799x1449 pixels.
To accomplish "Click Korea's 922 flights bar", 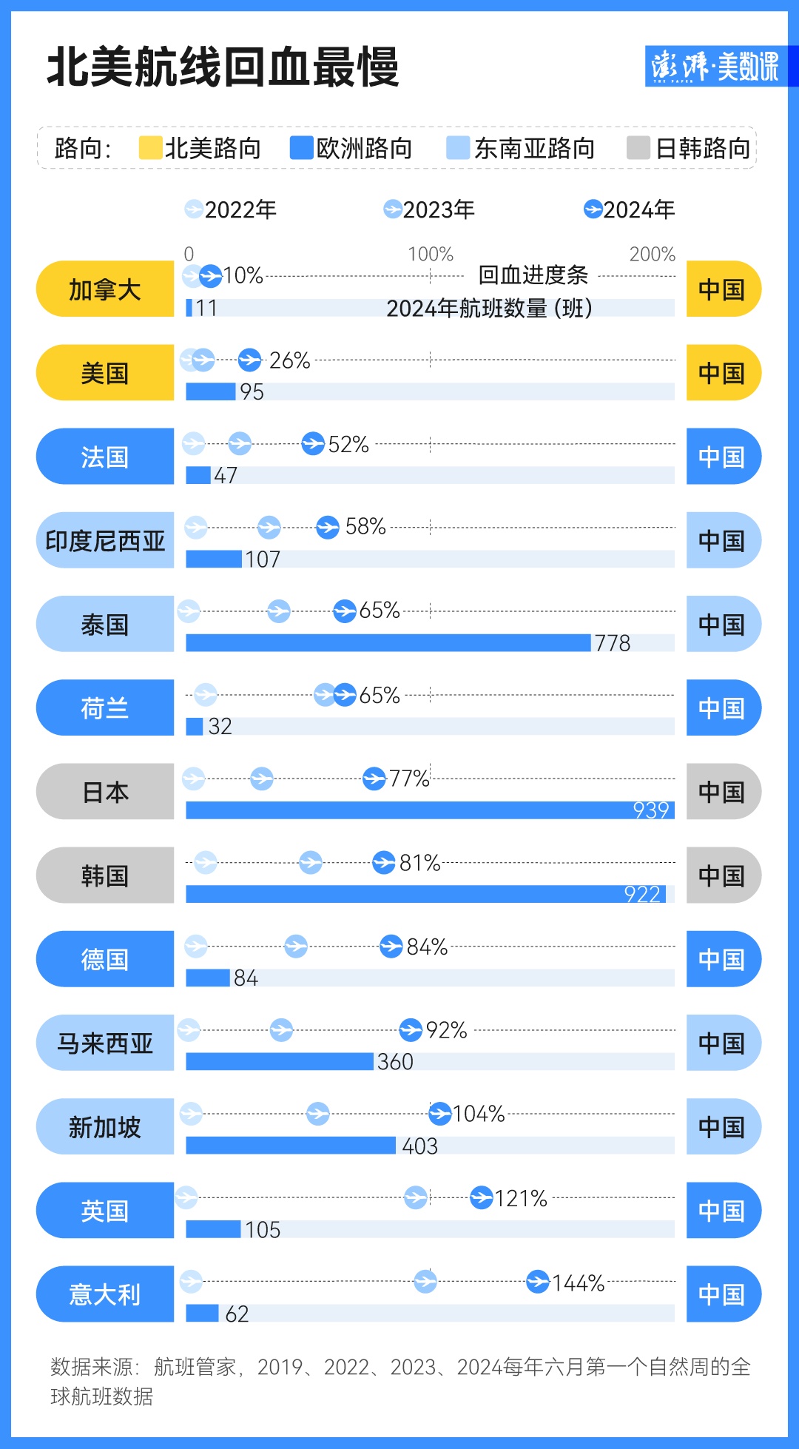I will [x=425, y=894].
